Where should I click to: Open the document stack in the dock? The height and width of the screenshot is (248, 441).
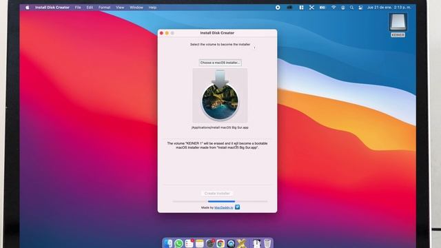point(256,243)
